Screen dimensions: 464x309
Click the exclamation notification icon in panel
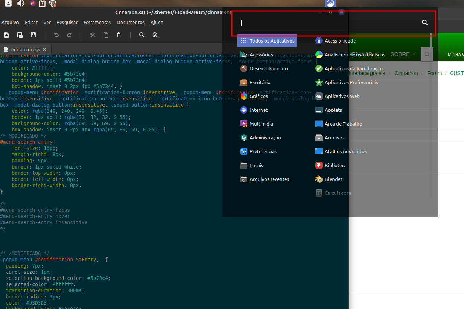[x=42, y=4]
